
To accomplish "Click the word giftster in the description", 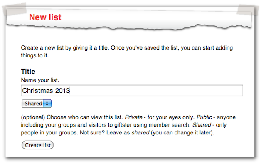I will pos(124,125).
